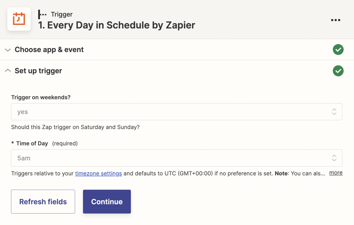Click up-down arrows in Time of Day field
This screenshot has width=354, height=225.
tap(334, 158)
